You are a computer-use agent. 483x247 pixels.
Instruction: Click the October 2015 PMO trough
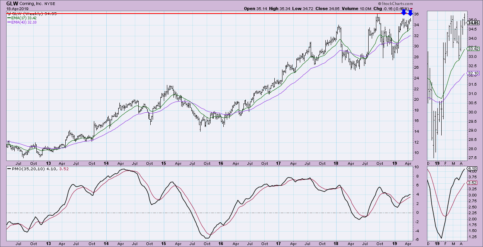pyautogui.click(x=207, y=238)
